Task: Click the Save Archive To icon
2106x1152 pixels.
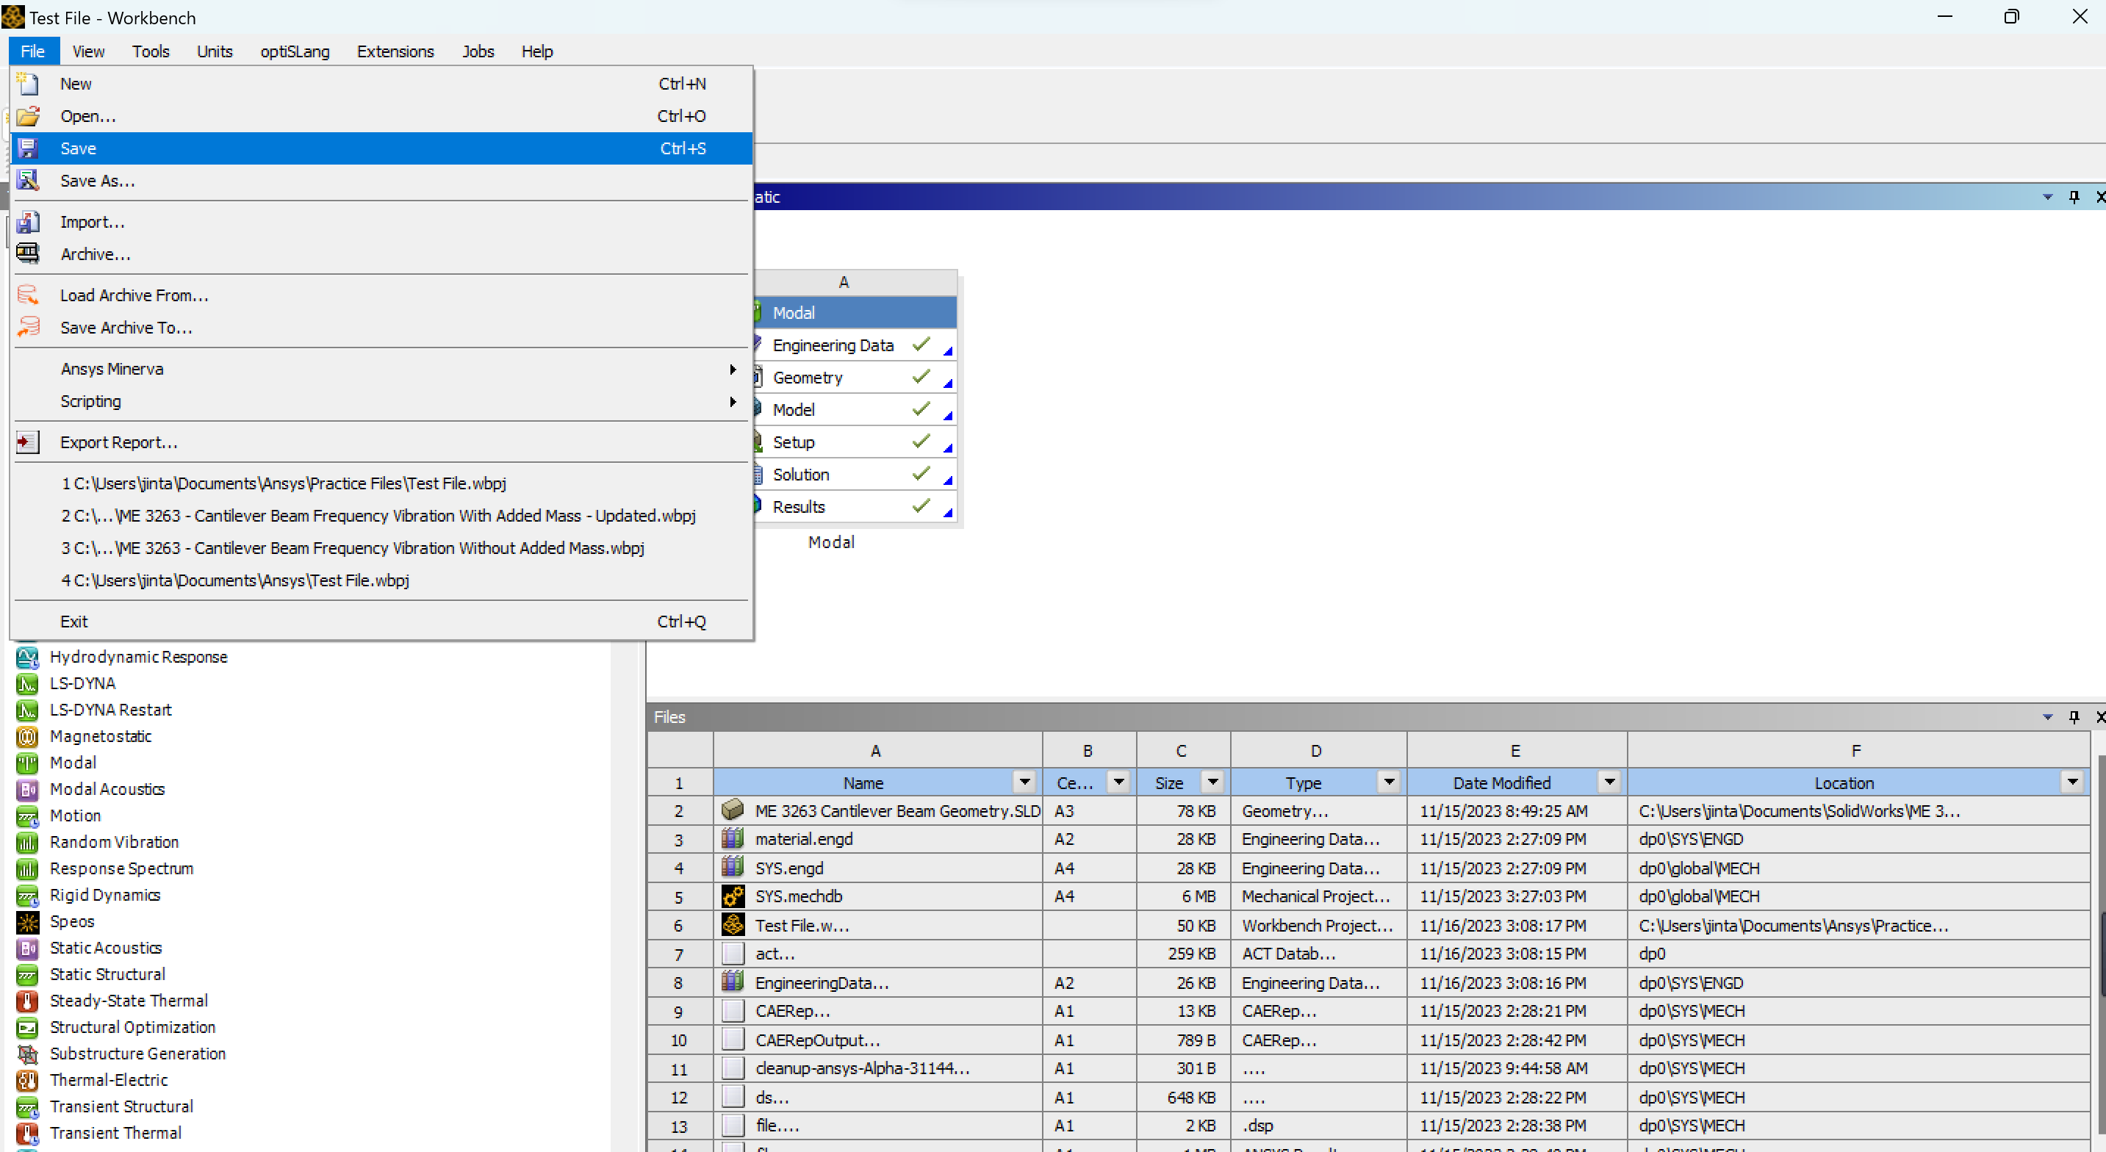Action: pos(27,327)
